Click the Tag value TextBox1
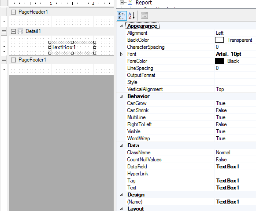 click(x=228, y=181)
